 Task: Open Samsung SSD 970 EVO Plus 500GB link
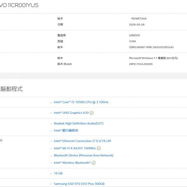79,184
